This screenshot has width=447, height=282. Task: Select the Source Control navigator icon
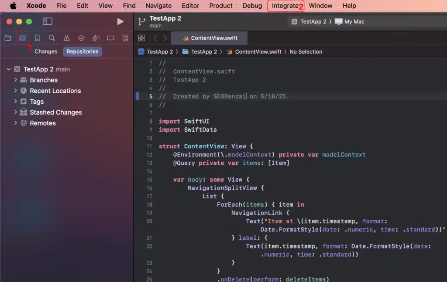[23, 38]
